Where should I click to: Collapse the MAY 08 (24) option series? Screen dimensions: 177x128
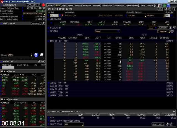tap(49, 41)
